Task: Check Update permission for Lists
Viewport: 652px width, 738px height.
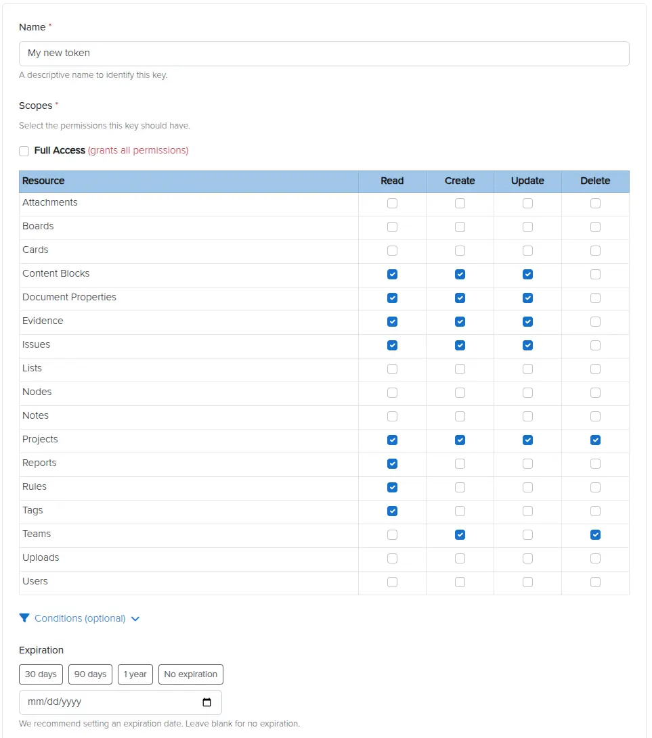Action: [x=527, y=369]
